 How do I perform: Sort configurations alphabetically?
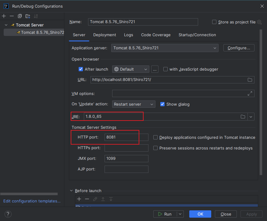click(x=36, y=16)
